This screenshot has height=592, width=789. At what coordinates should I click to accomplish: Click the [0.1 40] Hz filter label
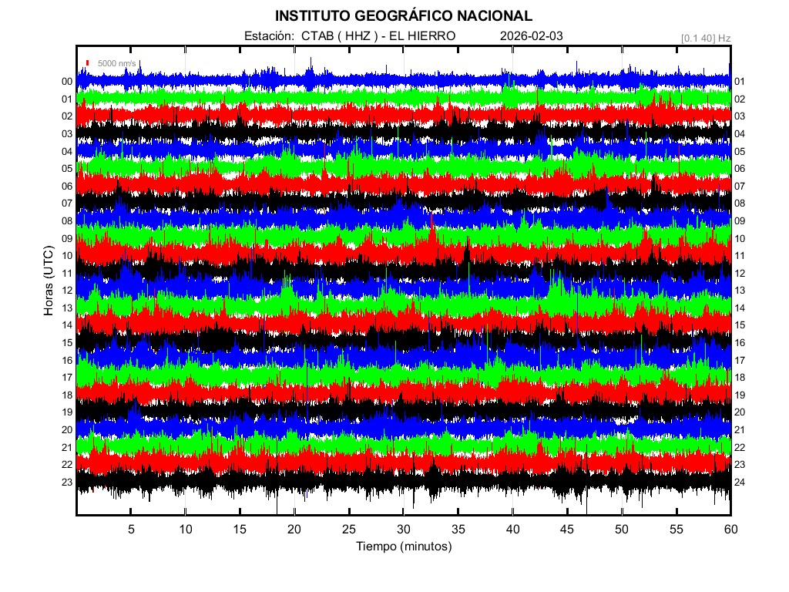[705, 37]
